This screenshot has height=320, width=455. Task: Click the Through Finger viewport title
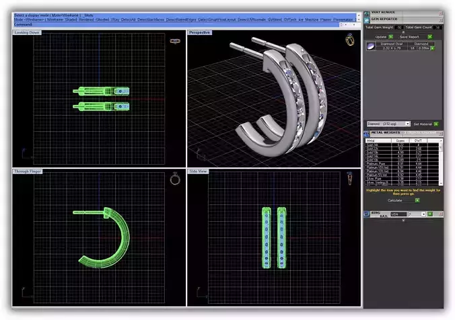(28, 171)
